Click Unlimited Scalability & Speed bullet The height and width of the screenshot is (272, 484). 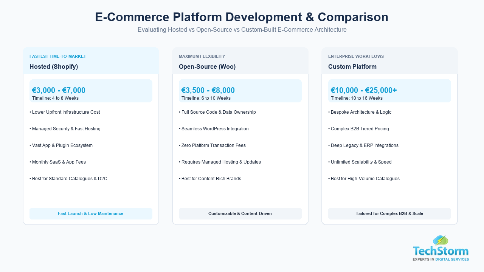[x=360, y=162]
